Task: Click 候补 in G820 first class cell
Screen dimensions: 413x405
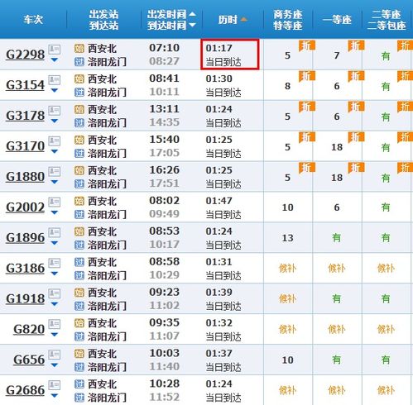Action: click(337, 329)
